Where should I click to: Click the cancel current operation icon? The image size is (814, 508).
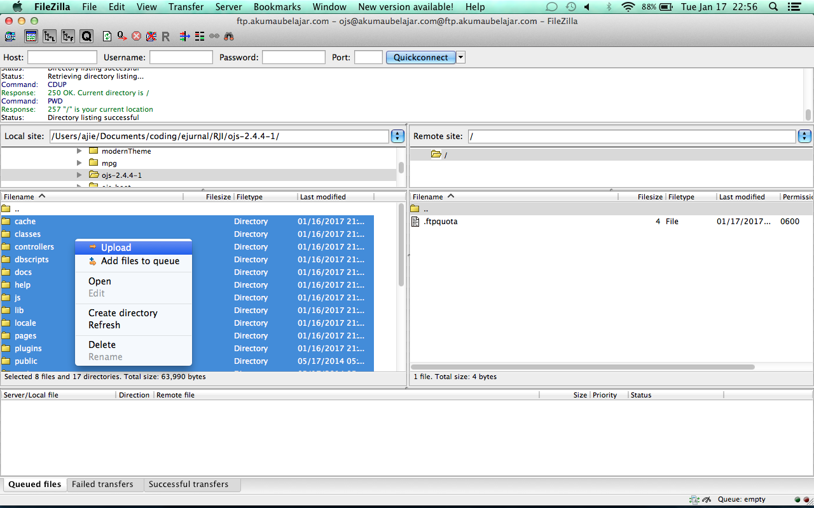(x=136, y=37)
